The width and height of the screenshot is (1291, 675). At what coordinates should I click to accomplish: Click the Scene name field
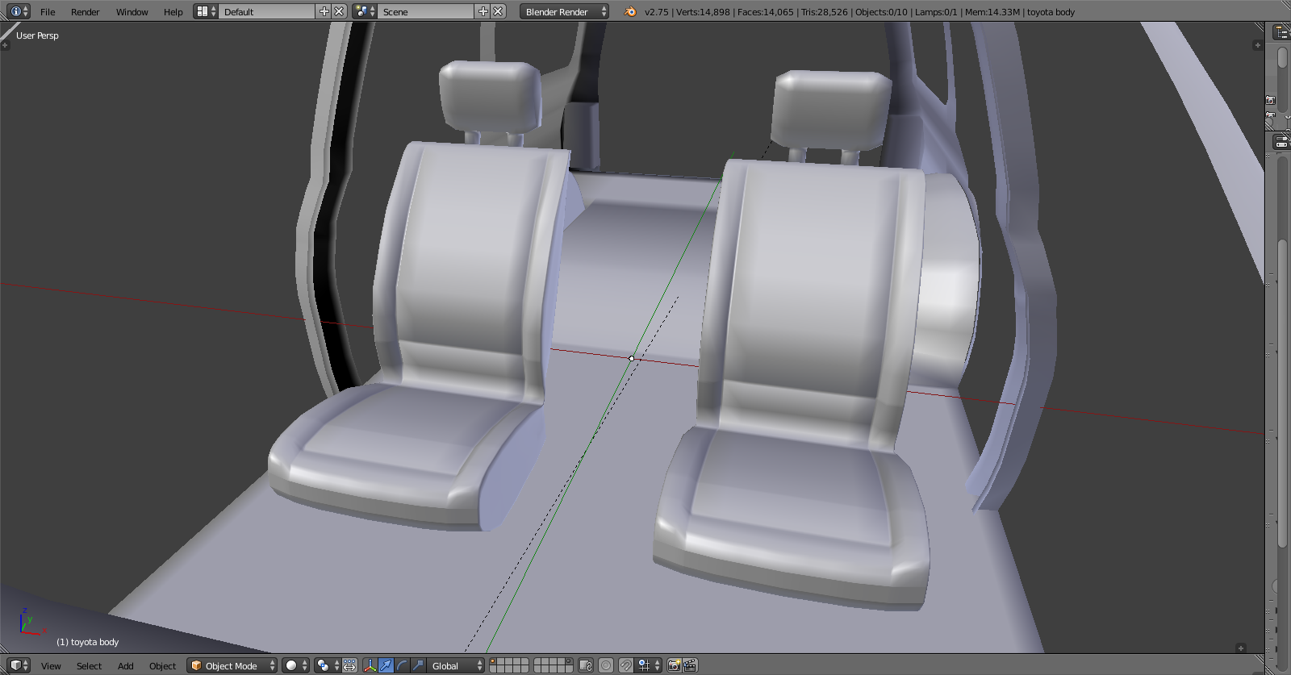tap(426, 11)
